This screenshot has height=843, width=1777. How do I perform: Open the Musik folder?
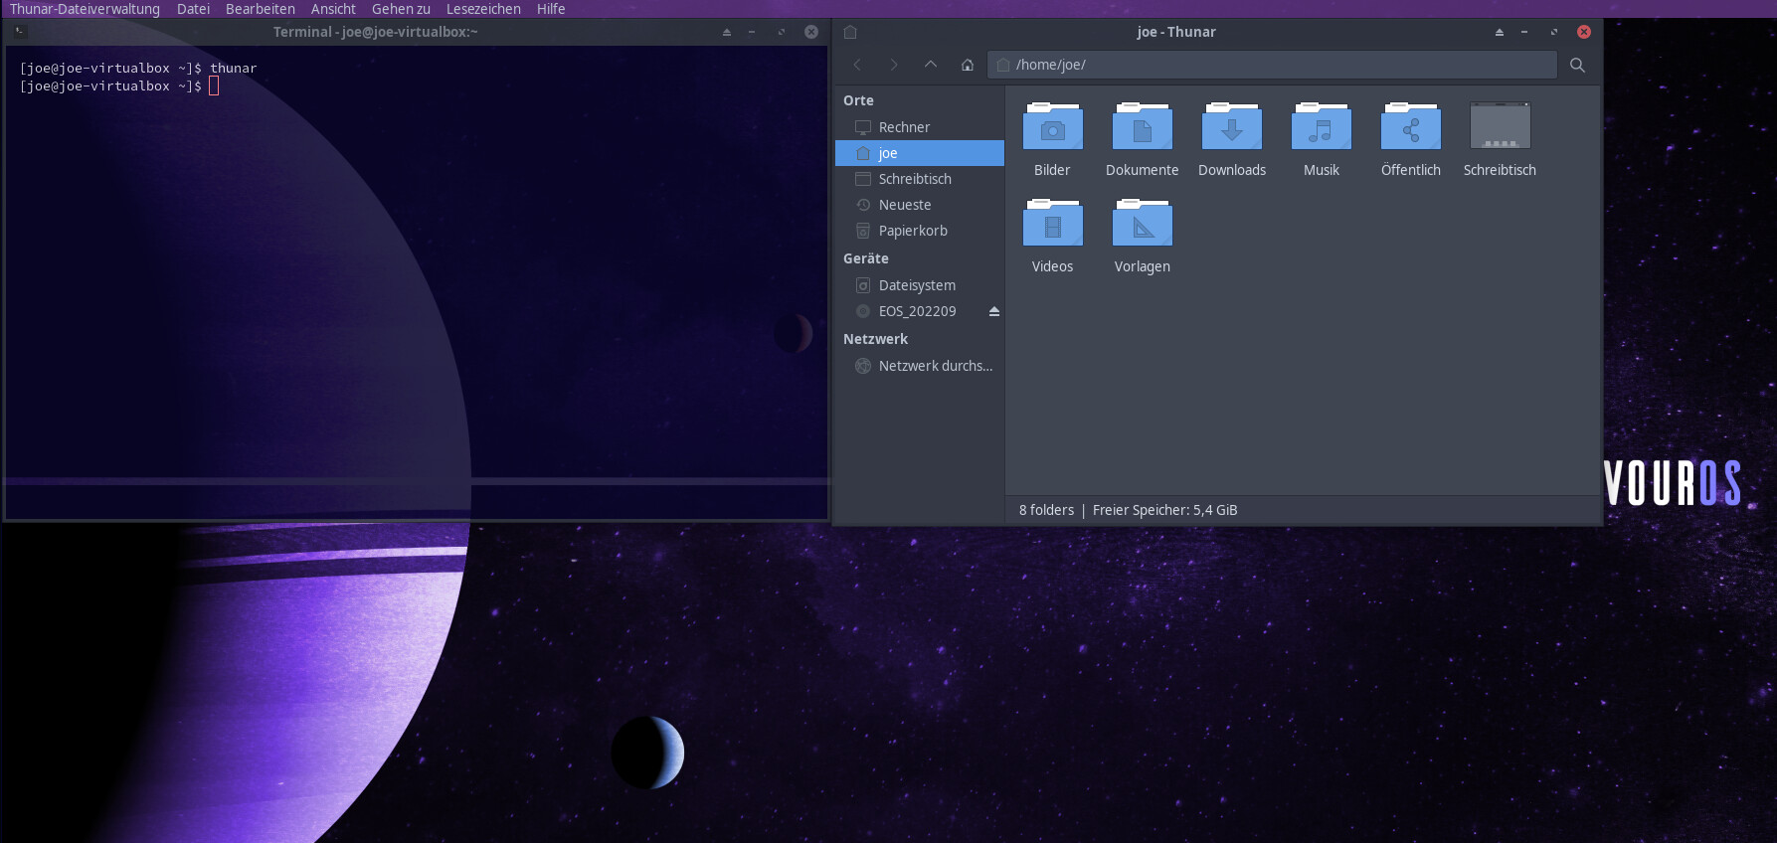point(1321,139)
